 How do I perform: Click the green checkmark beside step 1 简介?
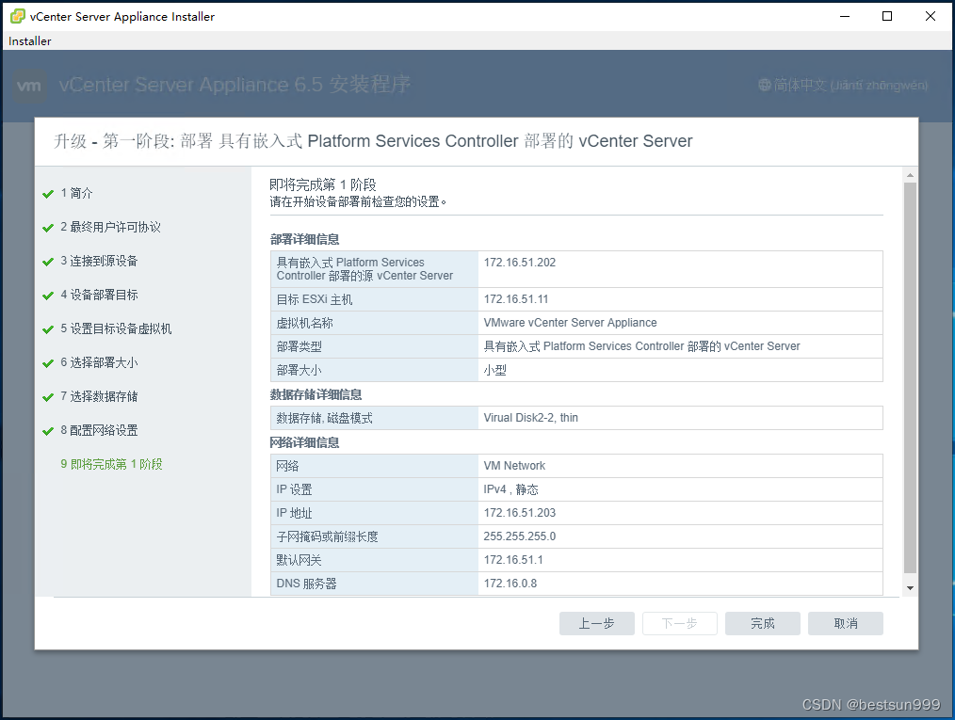[48, 193]
